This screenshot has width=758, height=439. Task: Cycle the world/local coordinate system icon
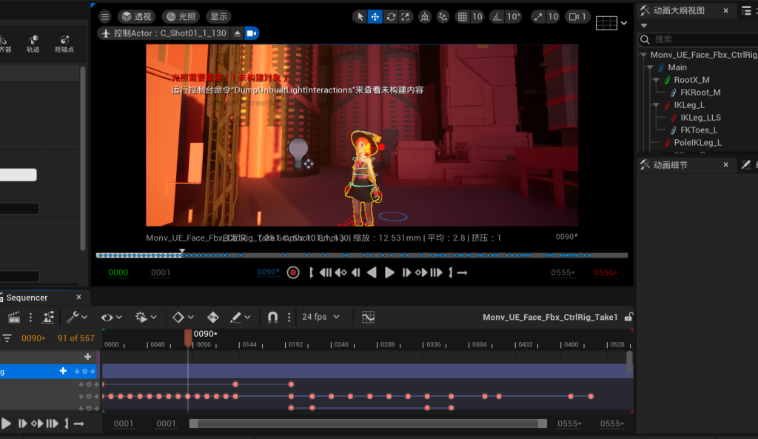point(424,17)
